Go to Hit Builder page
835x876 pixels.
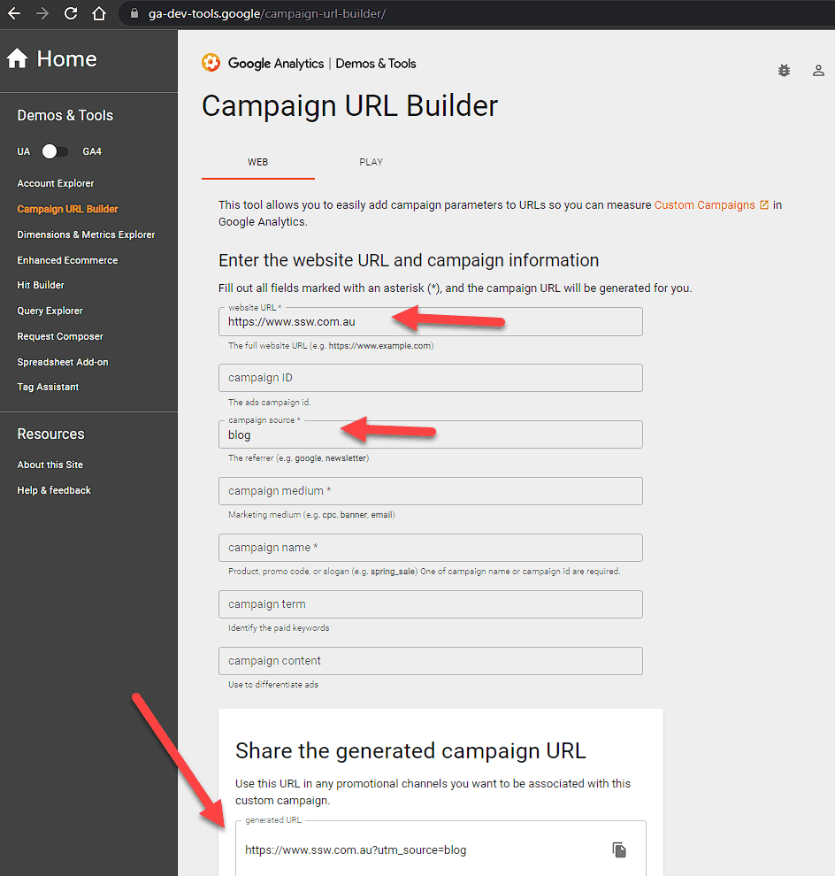point(41,285)
